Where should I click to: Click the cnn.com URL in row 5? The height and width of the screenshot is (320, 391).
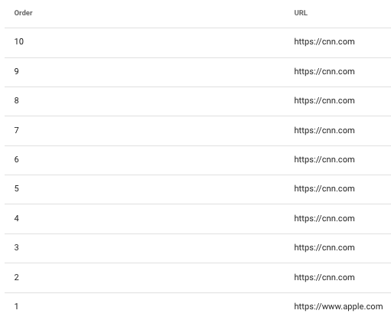pos(324,188)
